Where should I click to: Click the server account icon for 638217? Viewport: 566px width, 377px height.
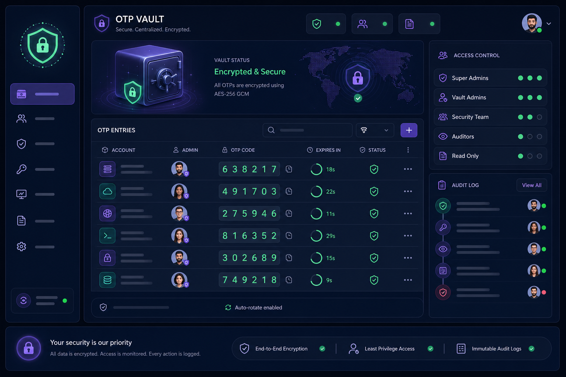(107, 169)
